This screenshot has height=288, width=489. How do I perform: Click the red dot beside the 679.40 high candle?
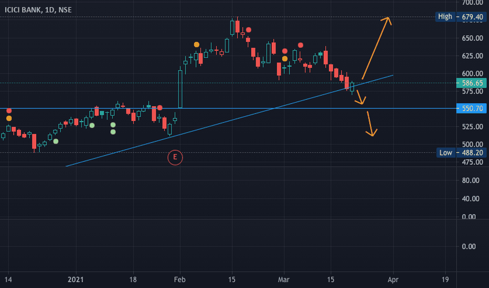[249, 30]
